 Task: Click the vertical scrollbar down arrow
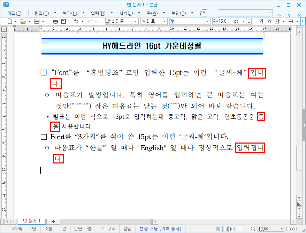click(299, 198)
